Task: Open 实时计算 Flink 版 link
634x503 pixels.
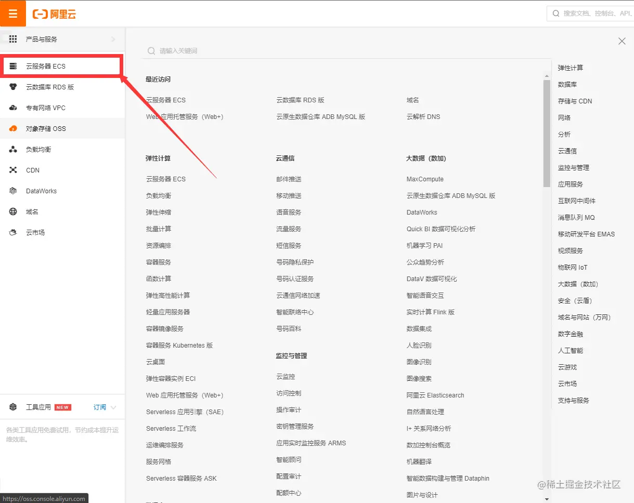Action: click(x=431, y=312)
